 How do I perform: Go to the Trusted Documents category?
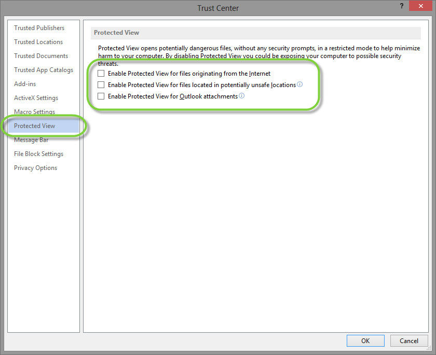(x=41, y=56)
